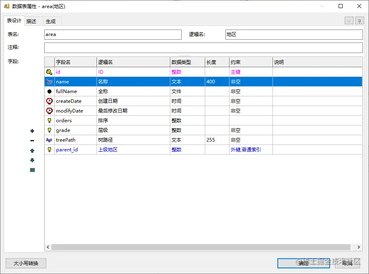Move field up with green up arrow

(x=32, y=151)
